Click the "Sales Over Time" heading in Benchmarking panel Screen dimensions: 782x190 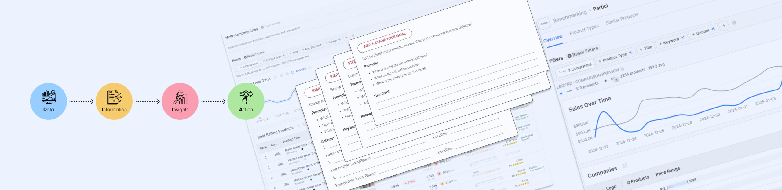(590, 104)
